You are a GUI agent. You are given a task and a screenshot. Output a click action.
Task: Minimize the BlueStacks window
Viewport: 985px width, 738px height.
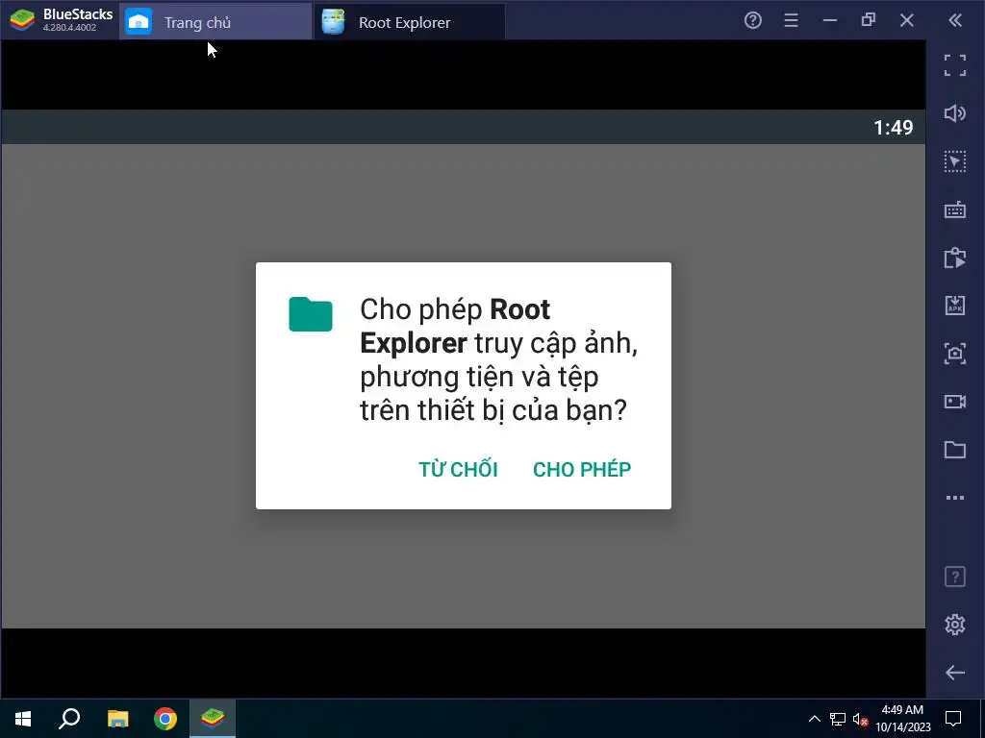pos(830,21)
